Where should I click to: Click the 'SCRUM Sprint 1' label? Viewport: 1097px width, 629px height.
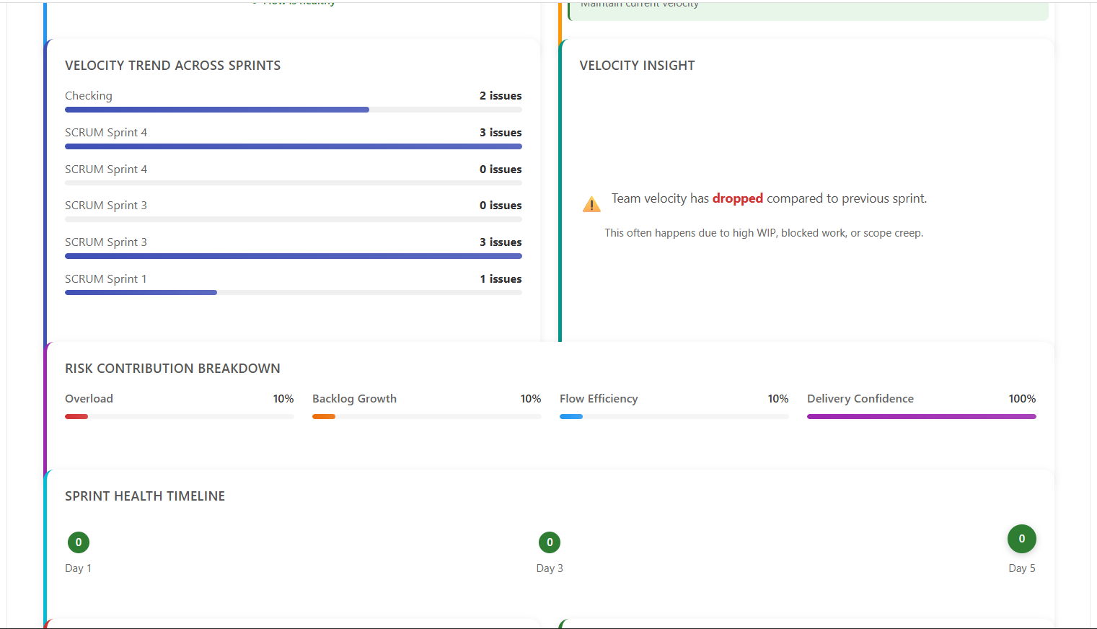click(106, 279)
